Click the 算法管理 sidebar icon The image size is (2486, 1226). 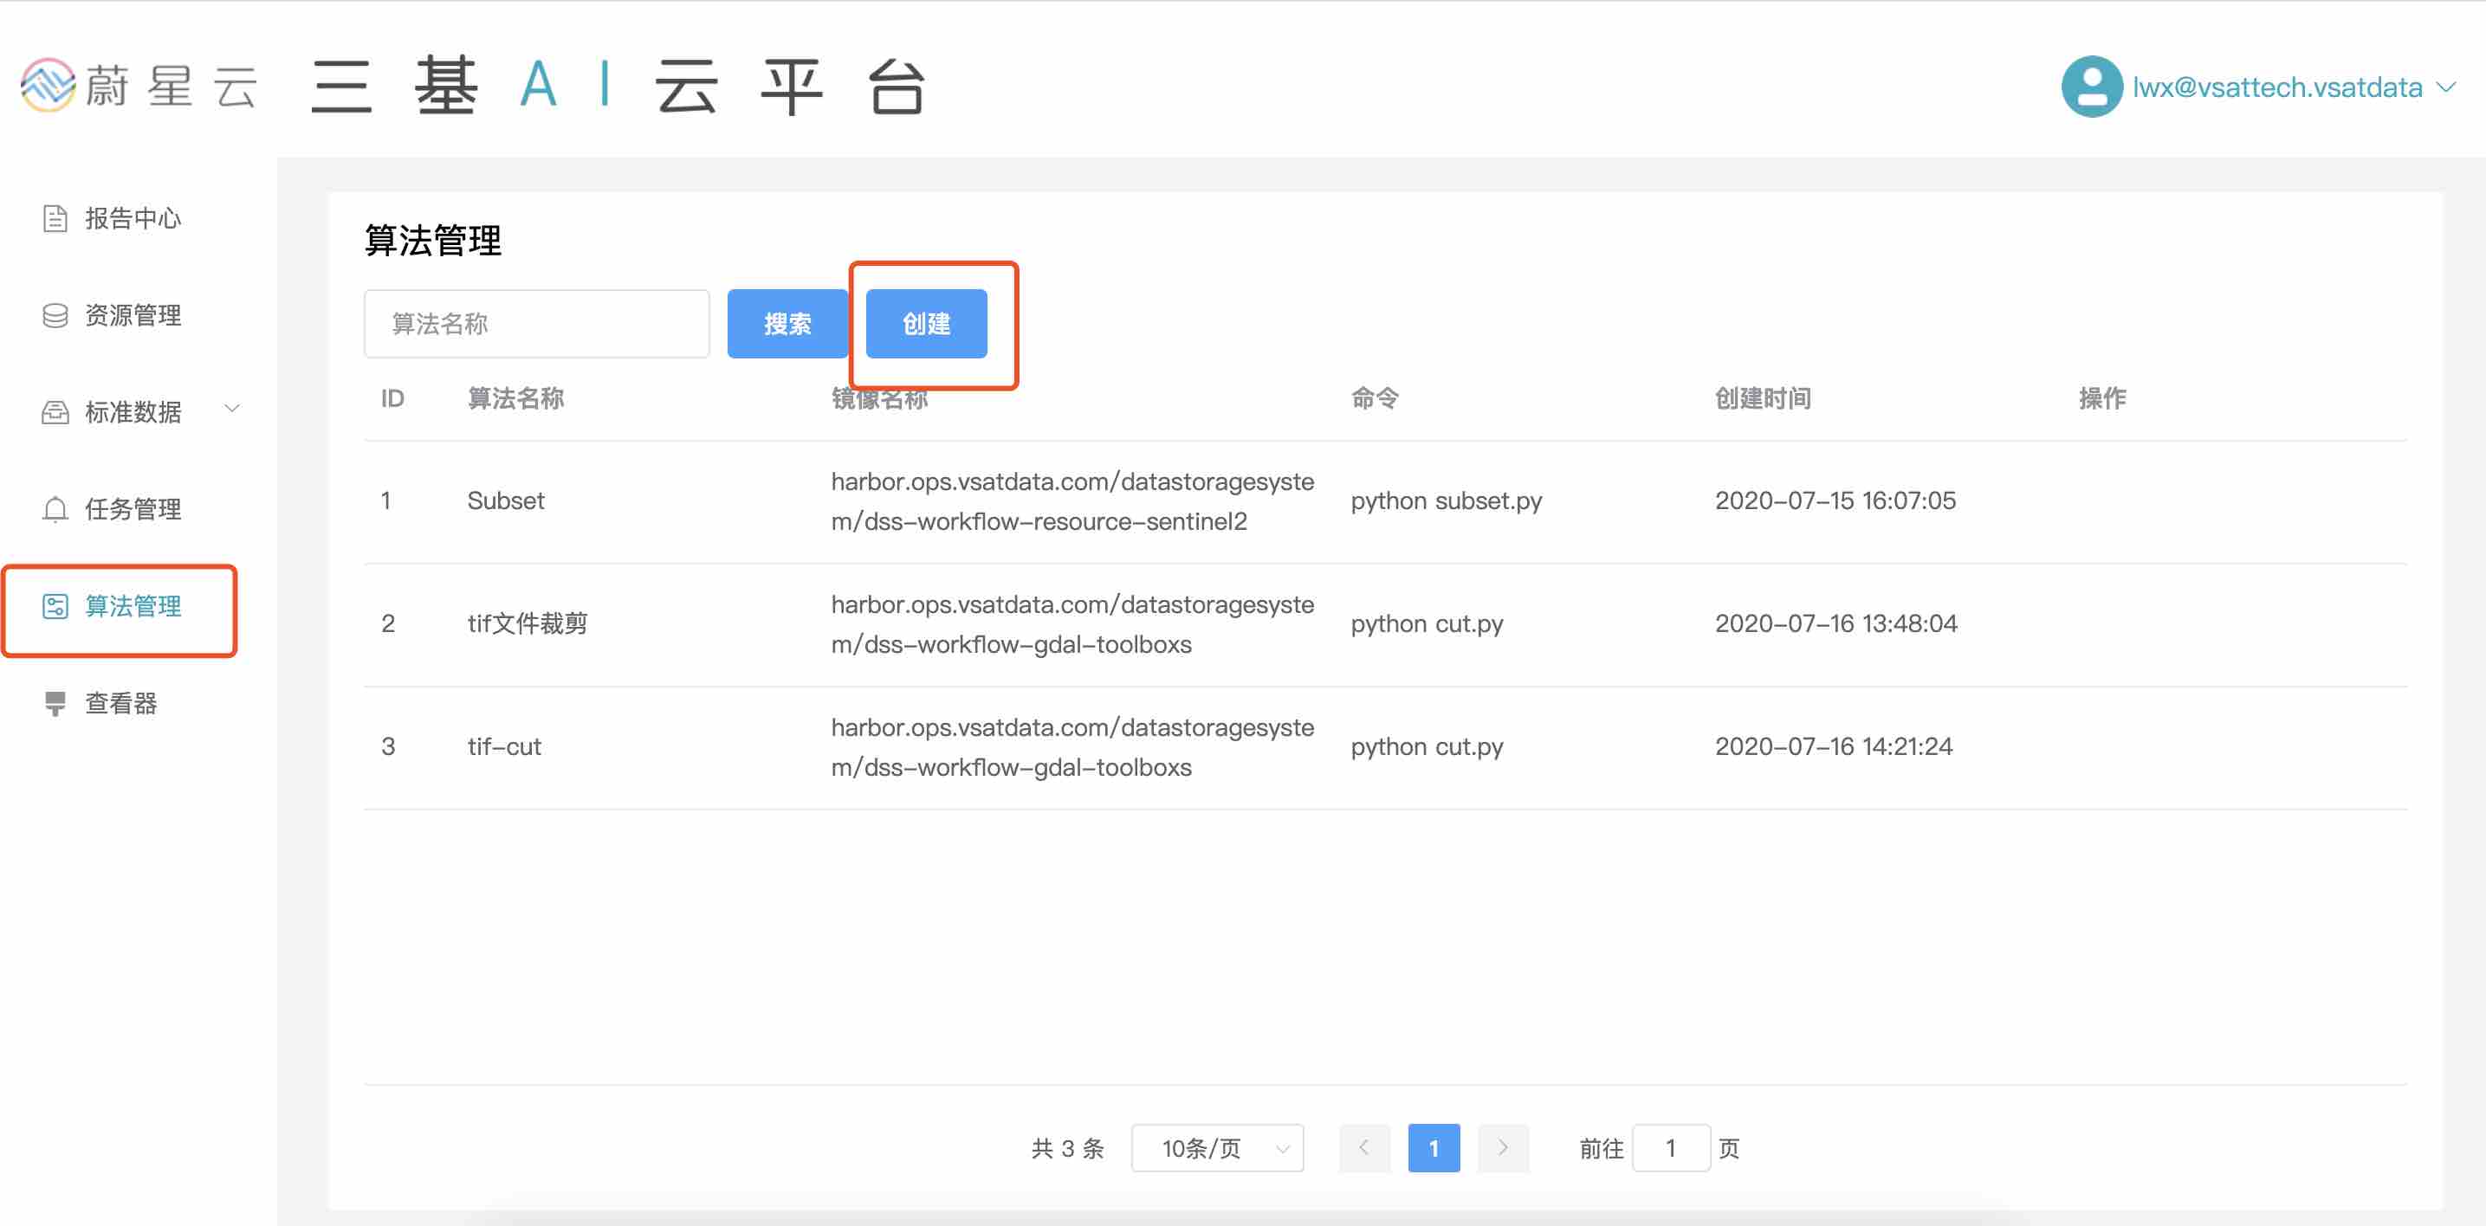coord(55,607)
